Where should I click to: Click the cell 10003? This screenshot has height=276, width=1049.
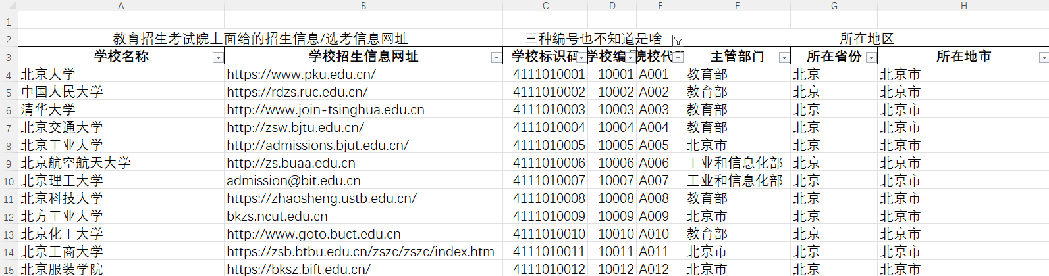[612, 110]
